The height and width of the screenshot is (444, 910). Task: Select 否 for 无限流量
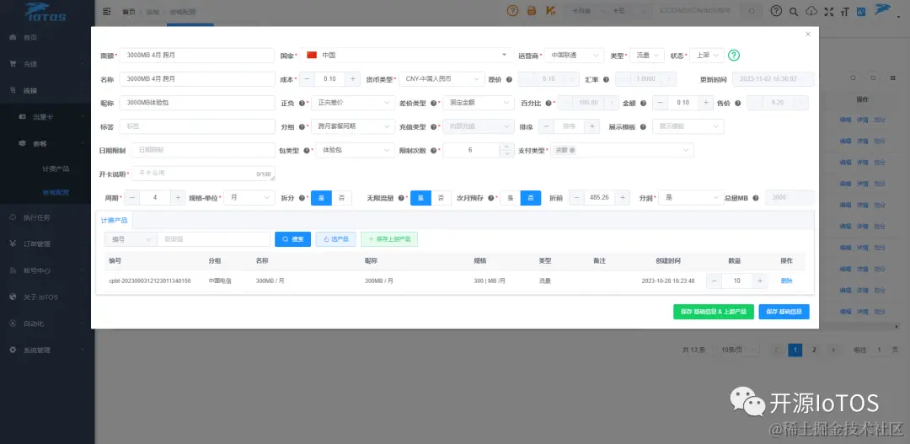(441, 198)
